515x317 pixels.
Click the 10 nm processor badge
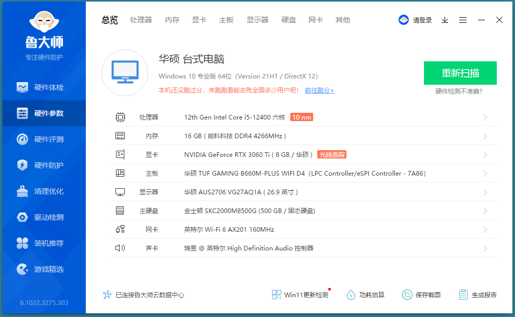302,117
